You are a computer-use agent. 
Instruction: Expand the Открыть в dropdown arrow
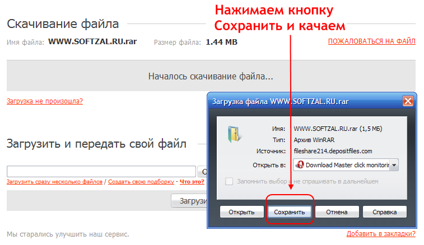(x=394, y=165)
